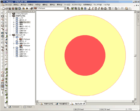Click the context help arrow-question icon
The width and height of the screenshot is (140, 111).
click(24, 8)
